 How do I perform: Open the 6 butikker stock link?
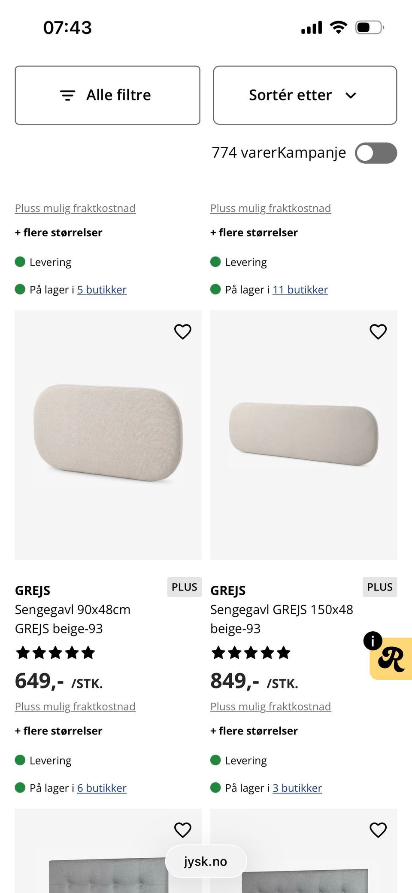pos(102,788)
